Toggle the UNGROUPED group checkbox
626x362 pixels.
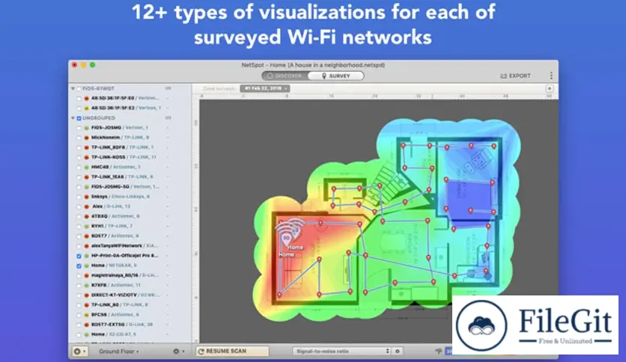79,118
